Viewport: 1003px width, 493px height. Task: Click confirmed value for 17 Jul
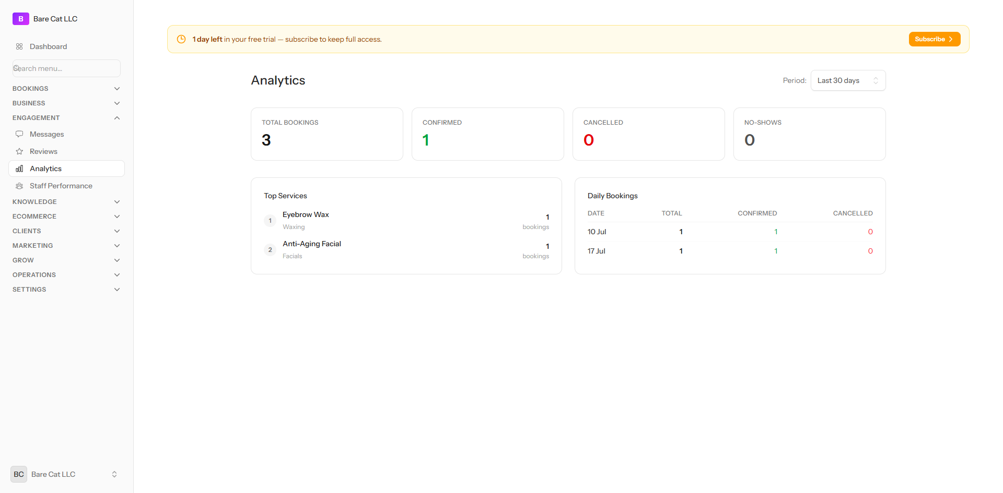tap(776, 251)
